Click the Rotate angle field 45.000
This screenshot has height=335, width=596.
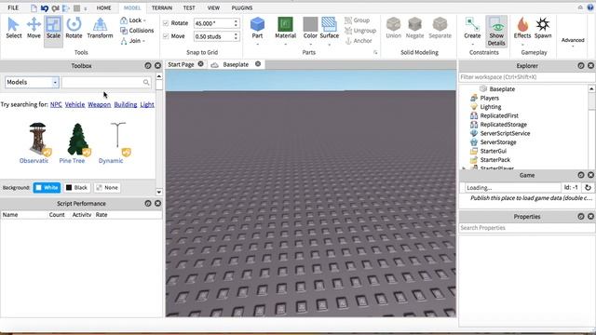pos(213,23)
